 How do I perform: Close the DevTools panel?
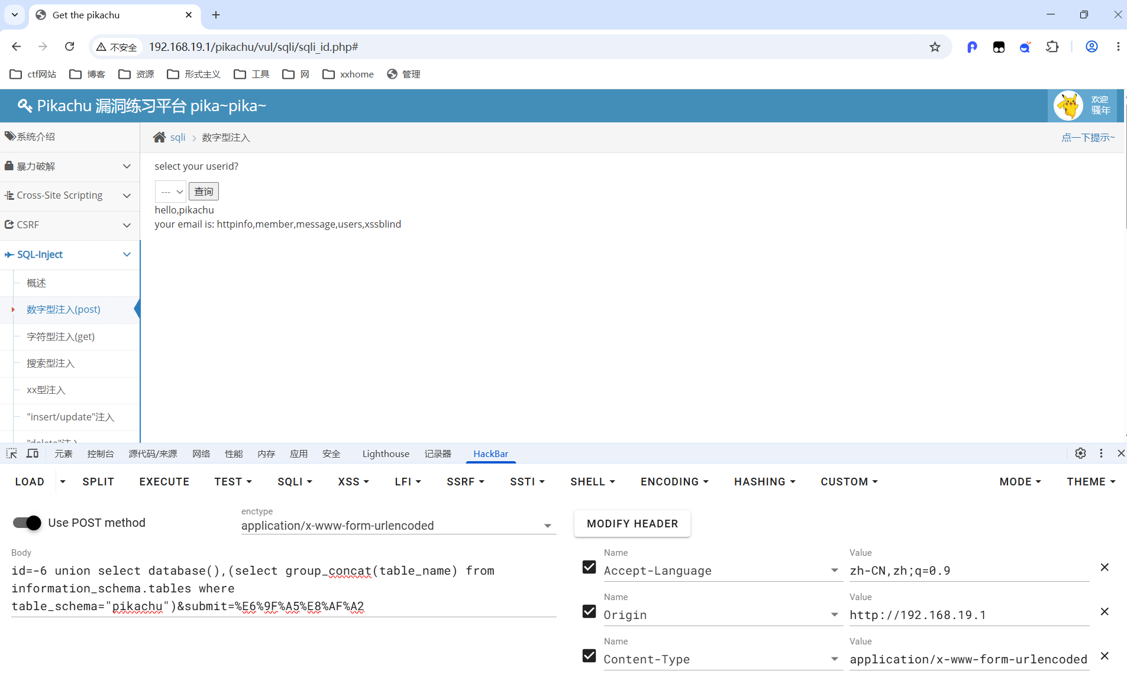point(1121,453)
